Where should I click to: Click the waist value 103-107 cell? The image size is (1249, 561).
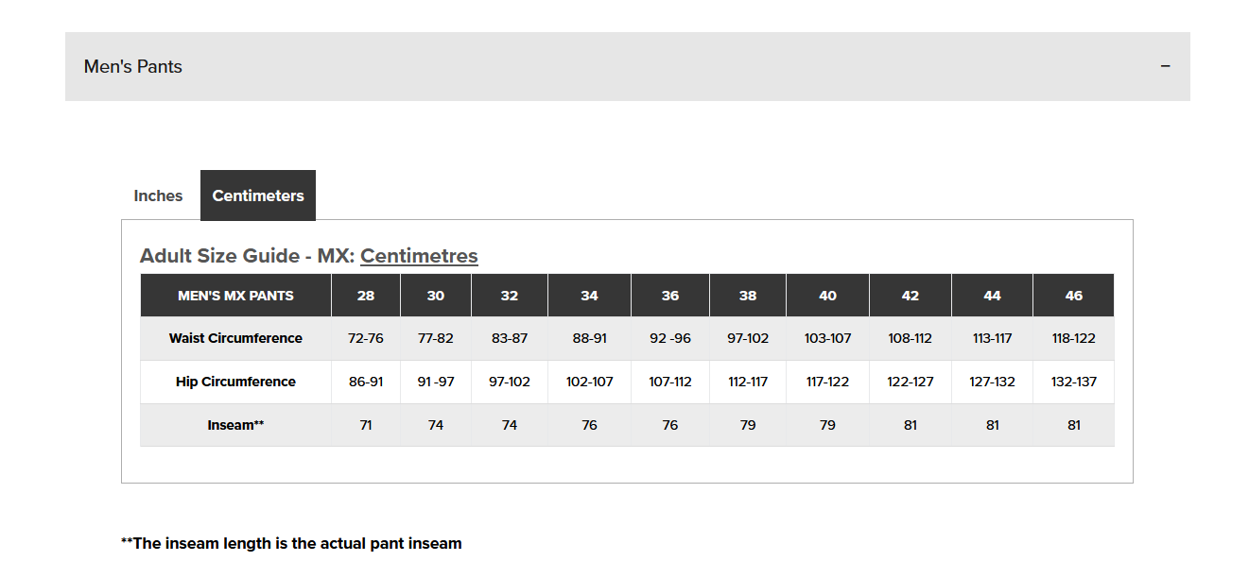(x=828, y=338)
